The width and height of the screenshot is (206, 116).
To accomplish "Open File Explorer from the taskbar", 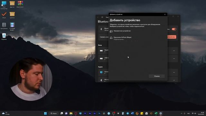I will tap(71, 113).
